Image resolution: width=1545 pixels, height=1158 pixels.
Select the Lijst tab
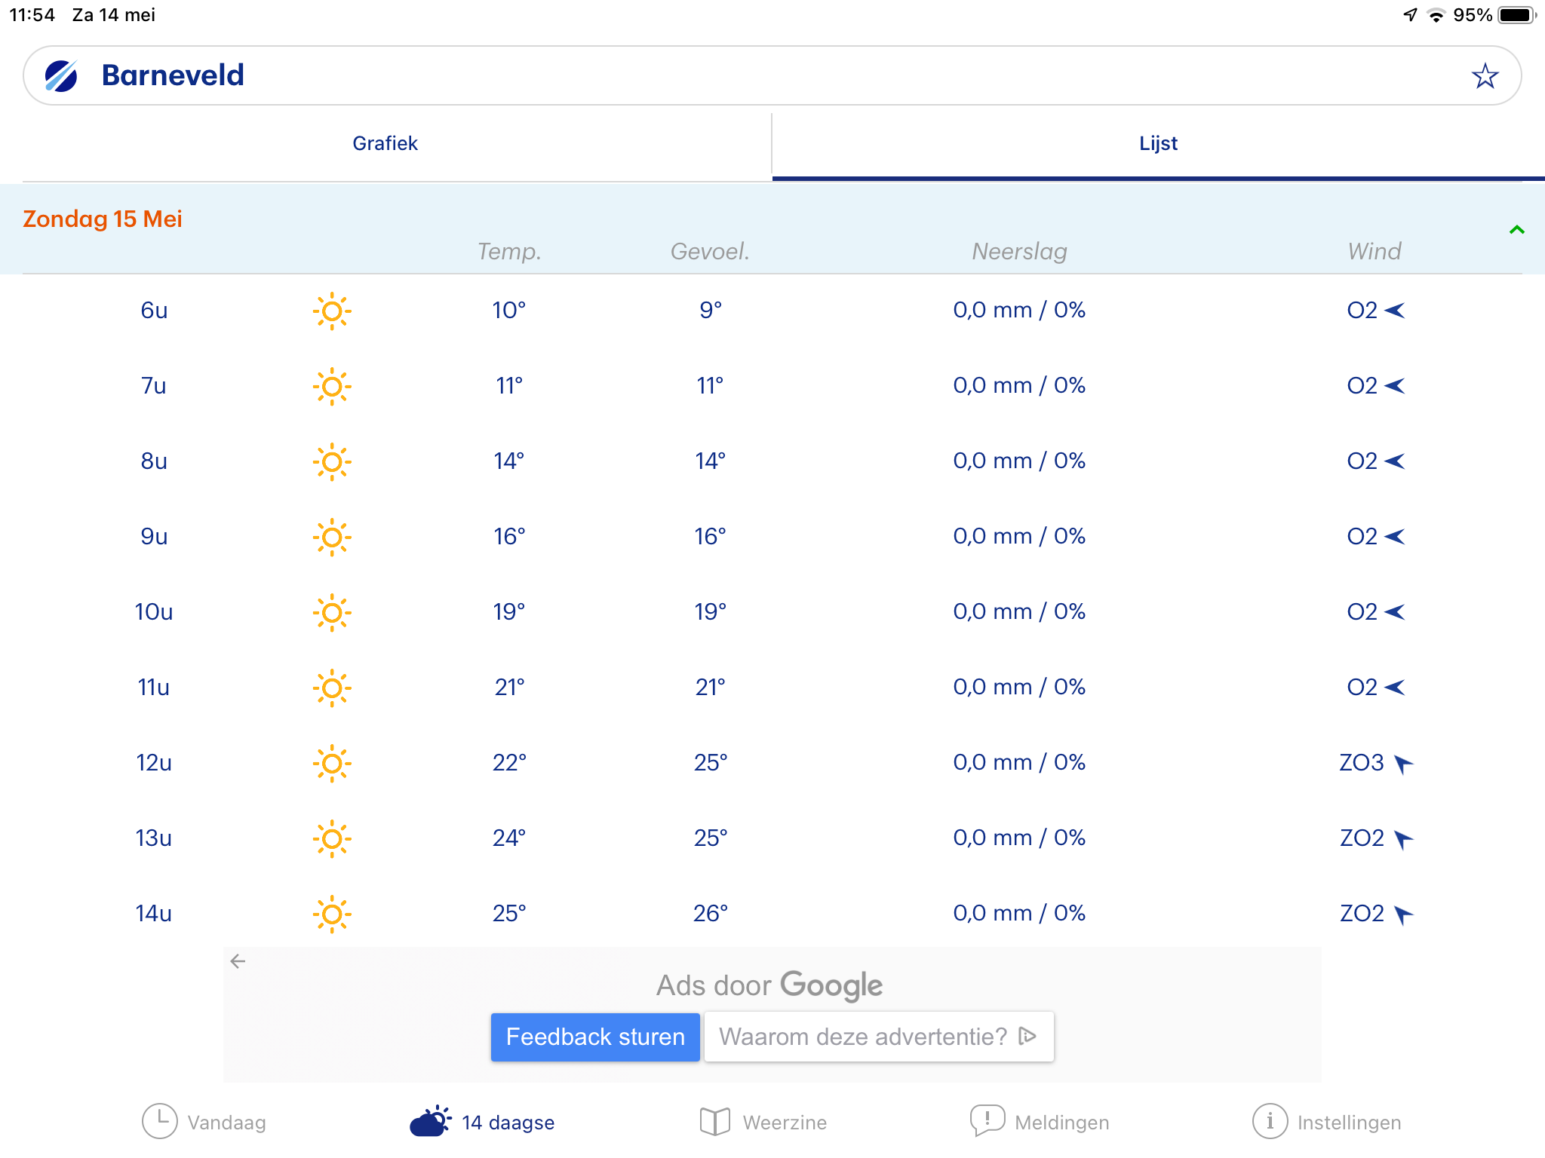[1158, 143]
